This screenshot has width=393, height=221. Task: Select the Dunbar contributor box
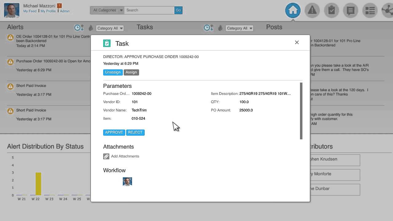(x=334, y=190)
